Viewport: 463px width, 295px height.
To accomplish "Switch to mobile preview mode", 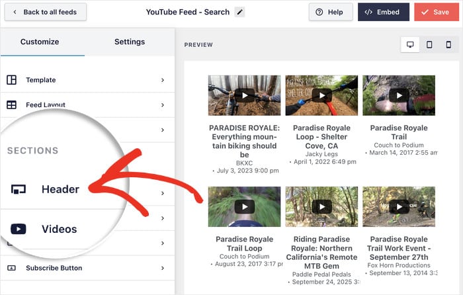I will 448,45.
